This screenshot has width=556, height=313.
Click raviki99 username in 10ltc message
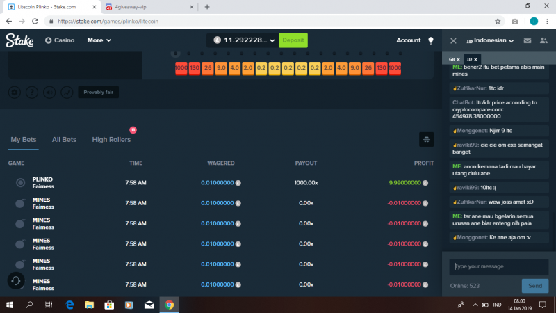click(x=467, y=188)
